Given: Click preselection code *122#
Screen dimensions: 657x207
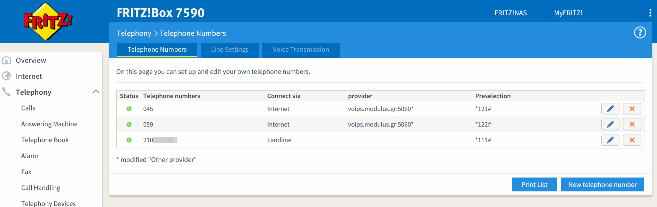Looking at the screenshot, I should [483, 124].
